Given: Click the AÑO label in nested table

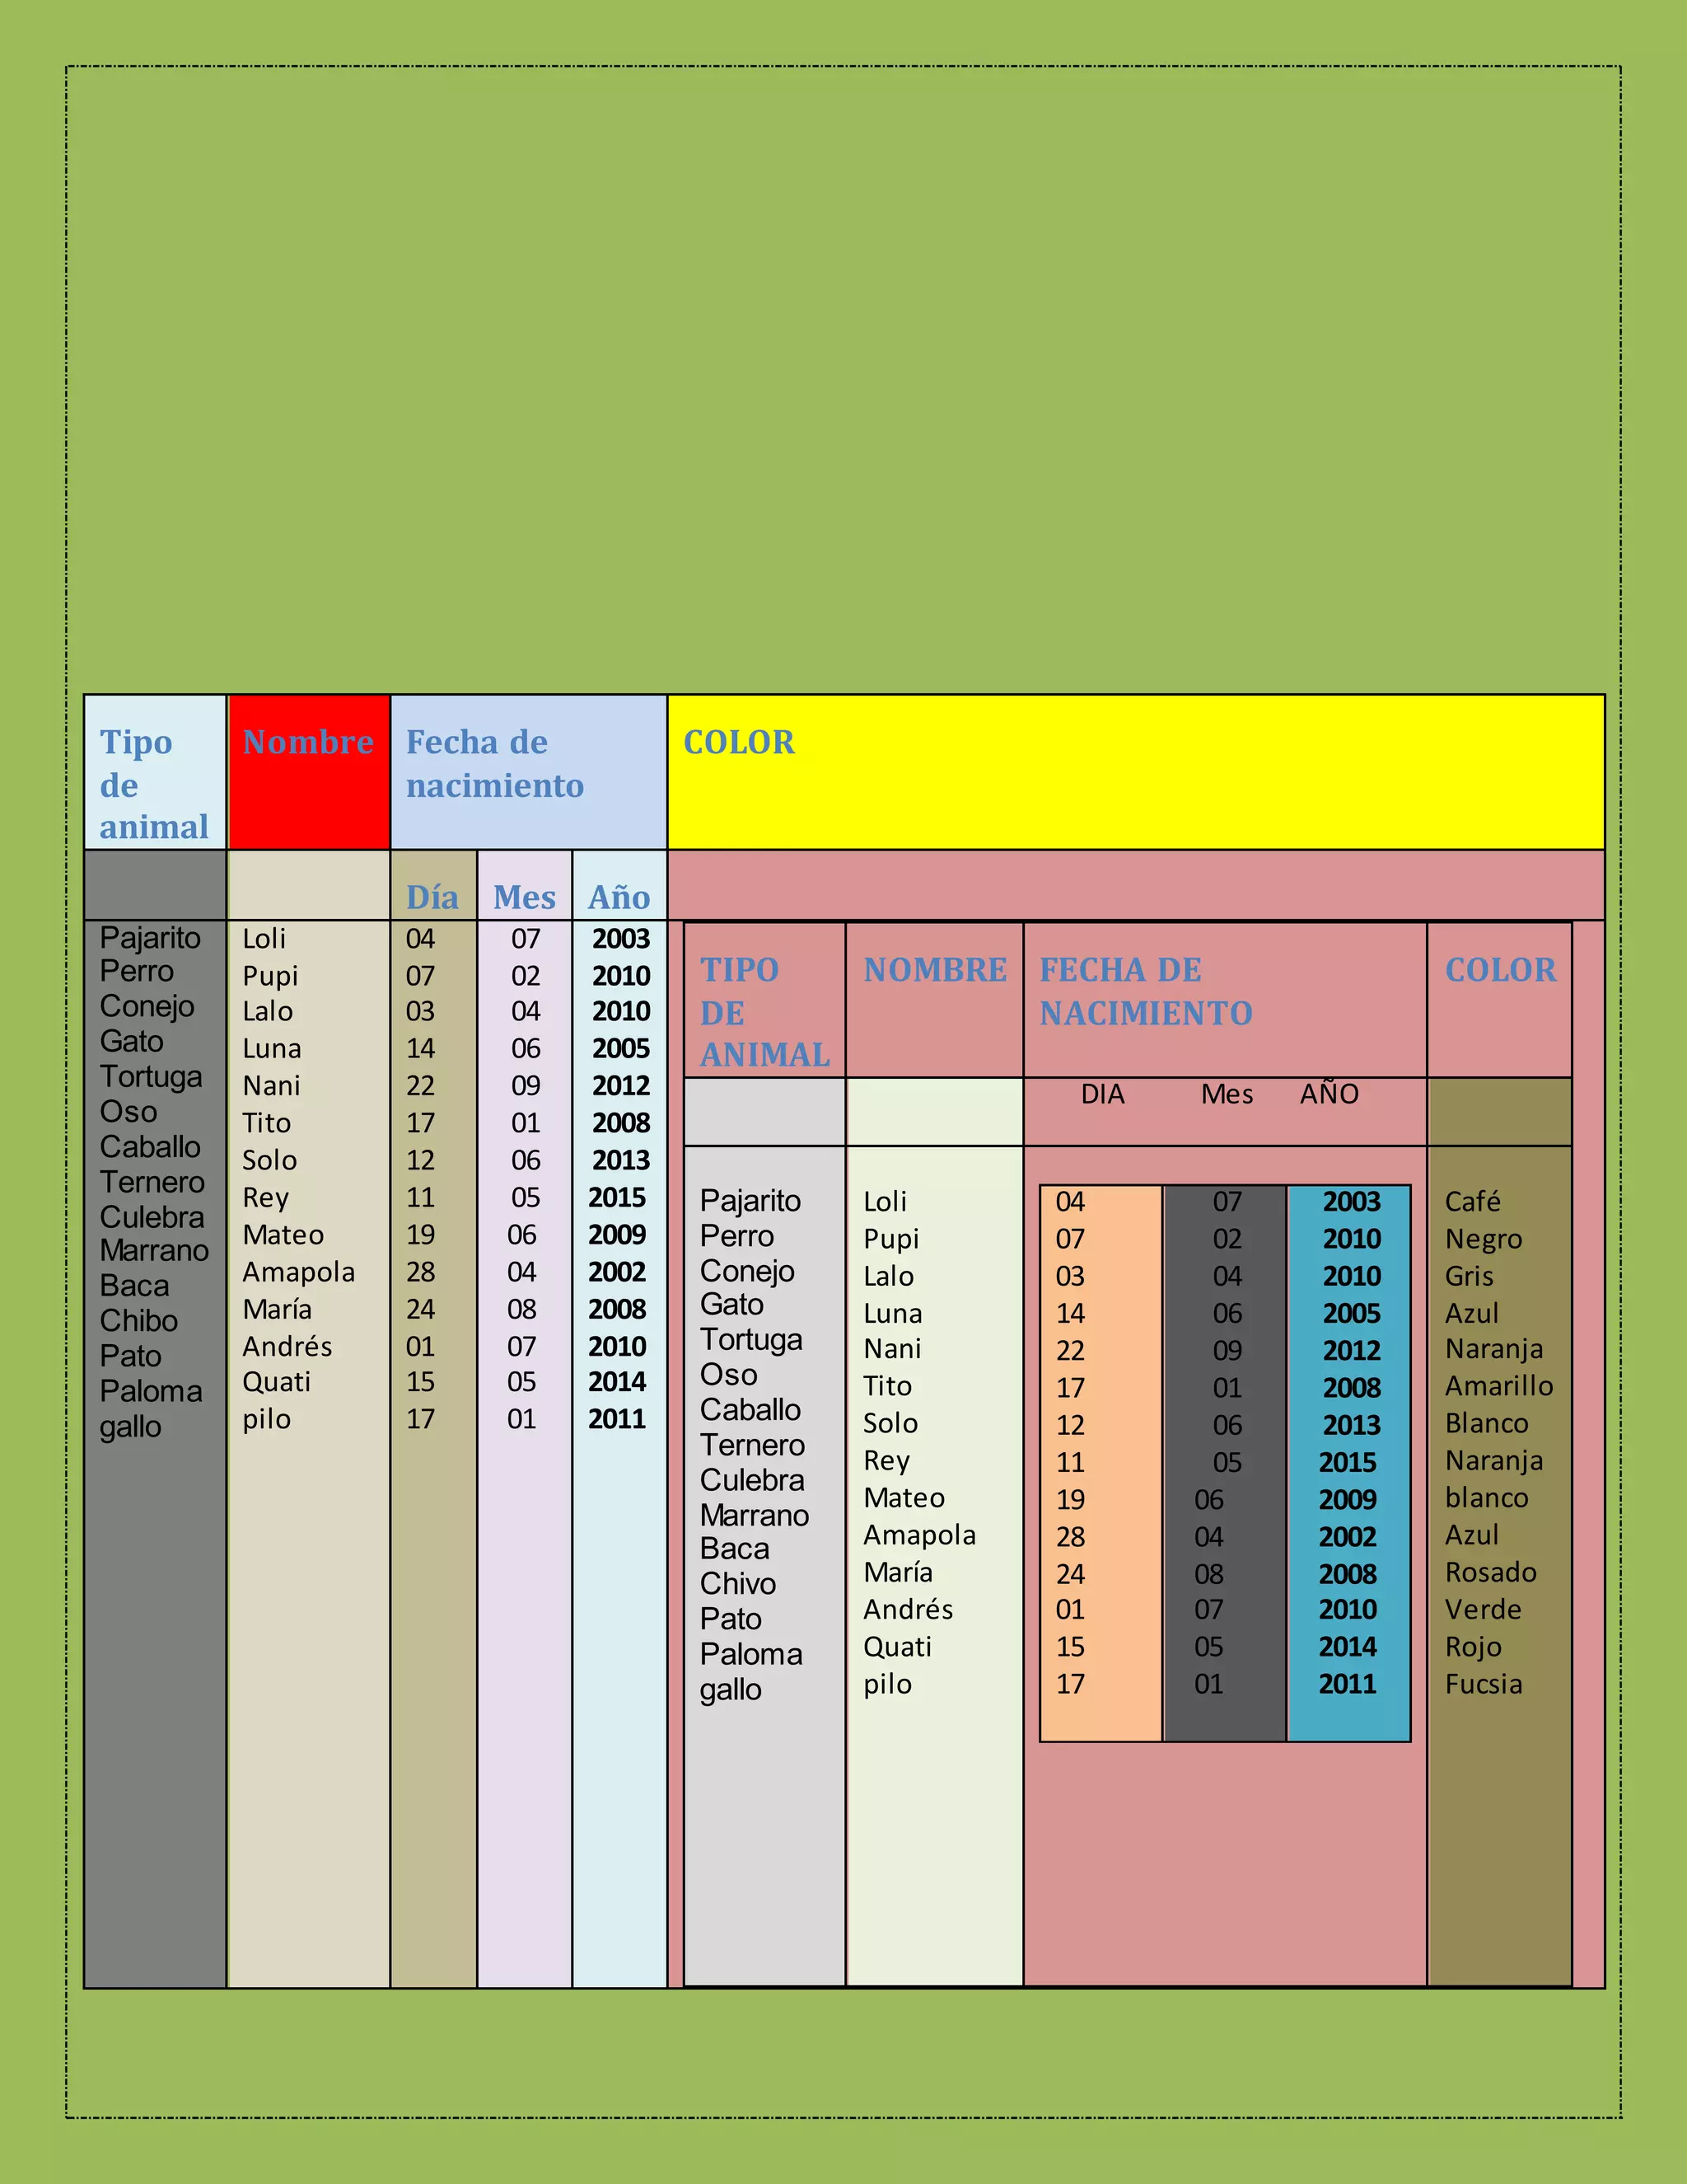Looking at the screenshot, I should pyautogui.click(x=1328, y=1093).
